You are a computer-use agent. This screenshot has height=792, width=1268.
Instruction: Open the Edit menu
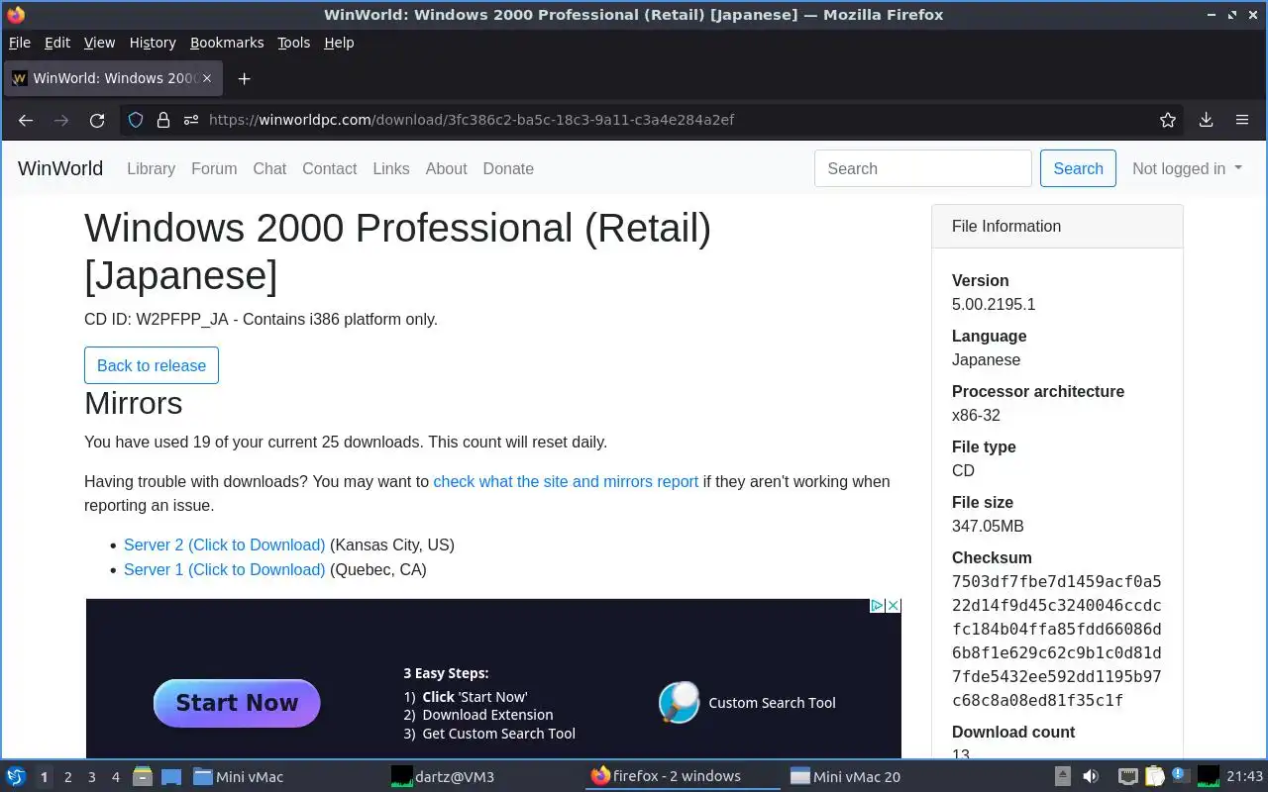(x=57, y=43)
